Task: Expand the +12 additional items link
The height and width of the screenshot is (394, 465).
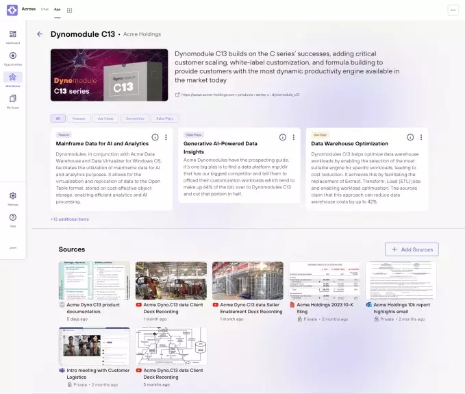Action: 69,219
